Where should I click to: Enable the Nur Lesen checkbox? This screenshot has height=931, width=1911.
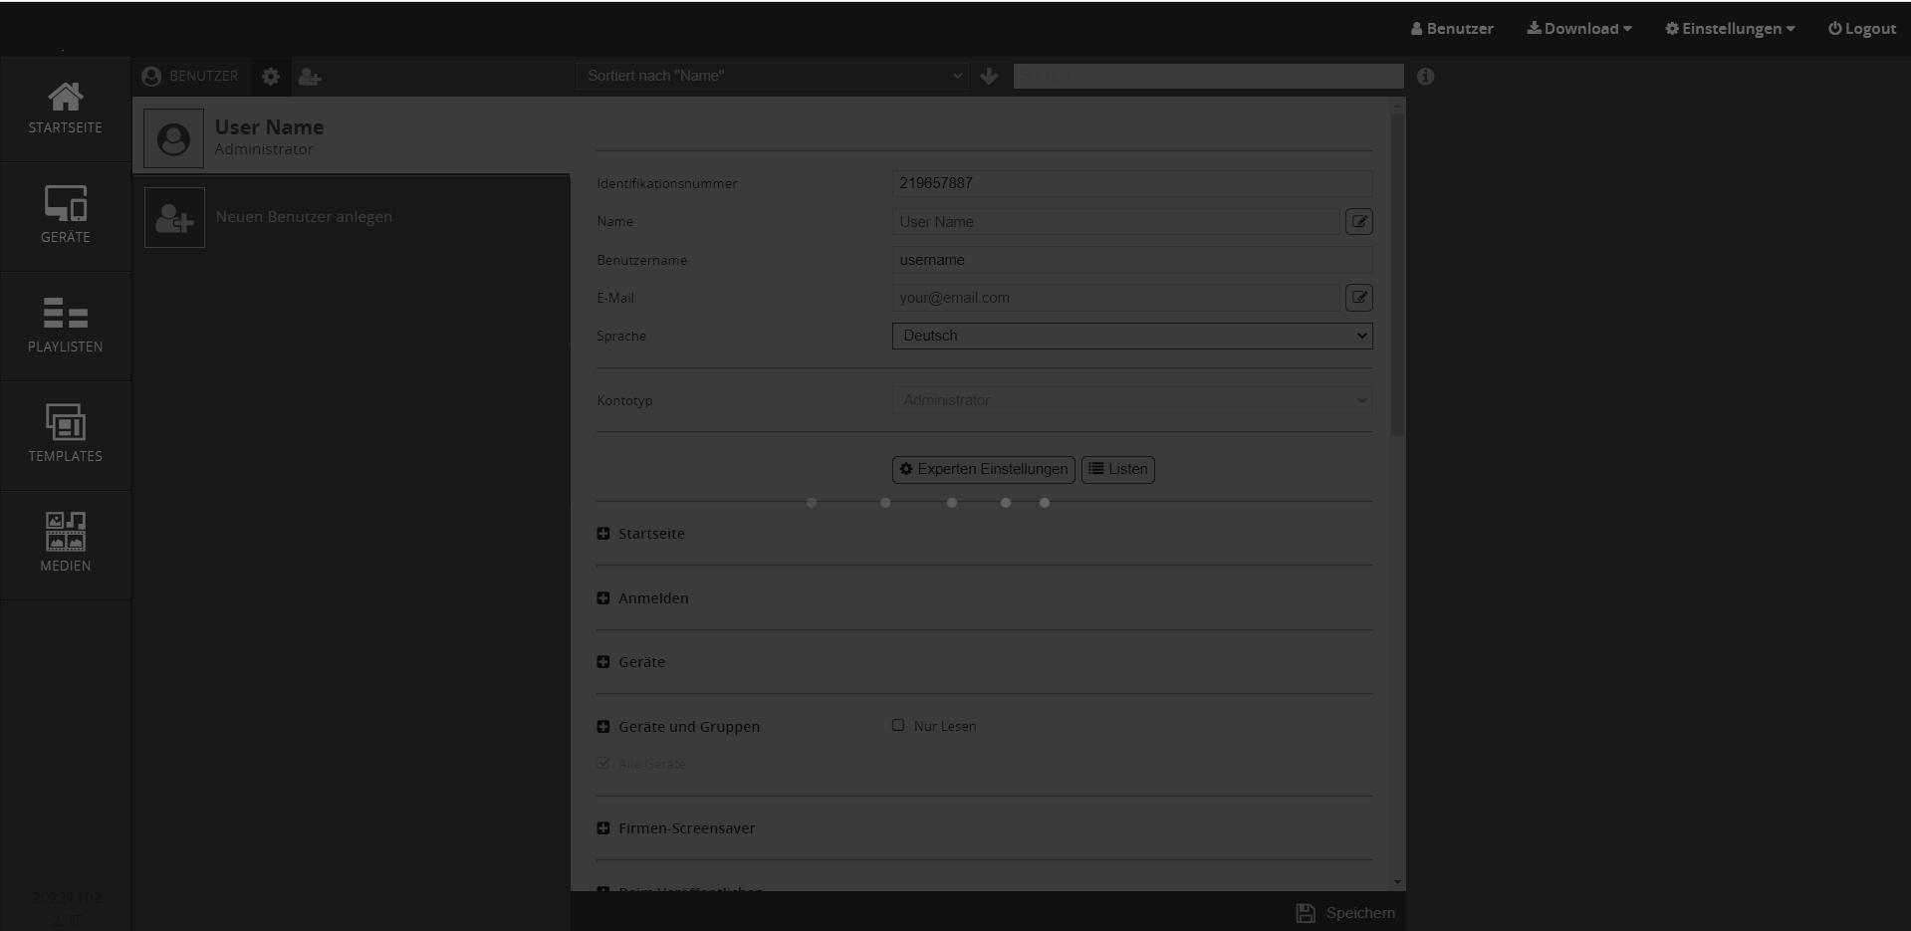tap(898, 726)
